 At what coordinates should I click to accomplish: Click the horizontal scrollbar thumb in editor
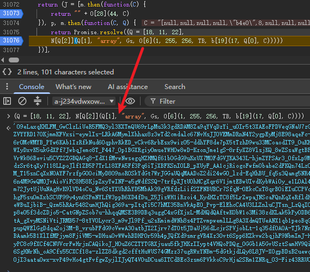(x=14, y=60)
